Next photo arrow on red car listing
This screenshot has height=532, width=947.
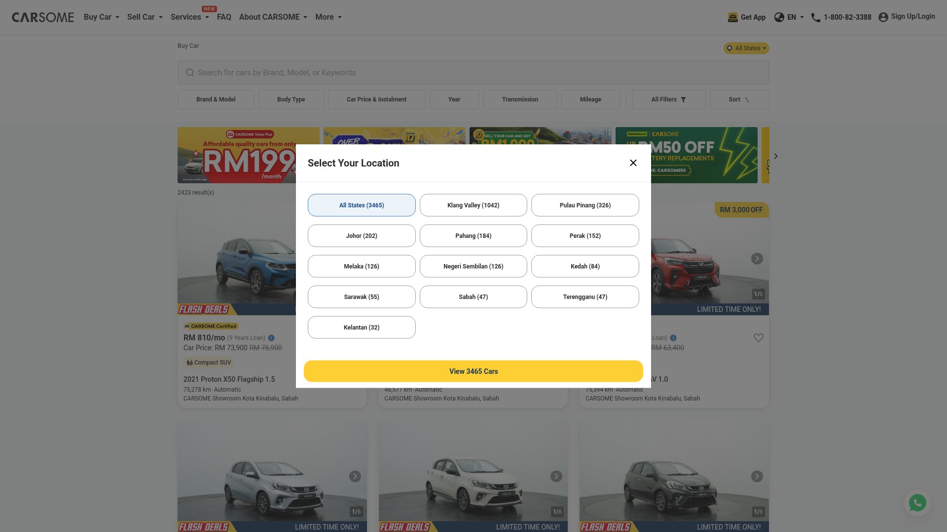point(757,259)
